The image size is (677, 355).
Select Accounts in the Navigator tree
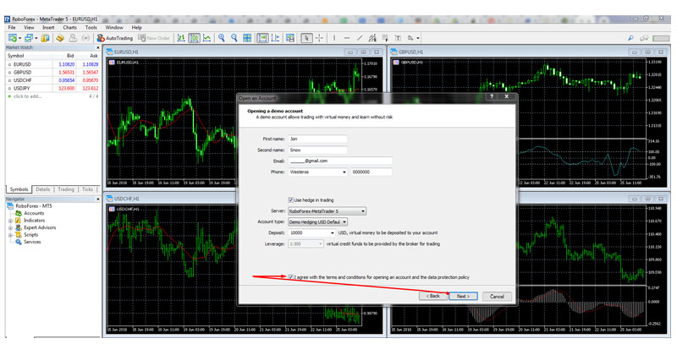point(34,214)
